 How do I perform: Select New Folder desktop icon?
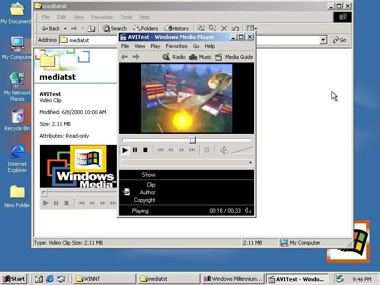point(17,197)
